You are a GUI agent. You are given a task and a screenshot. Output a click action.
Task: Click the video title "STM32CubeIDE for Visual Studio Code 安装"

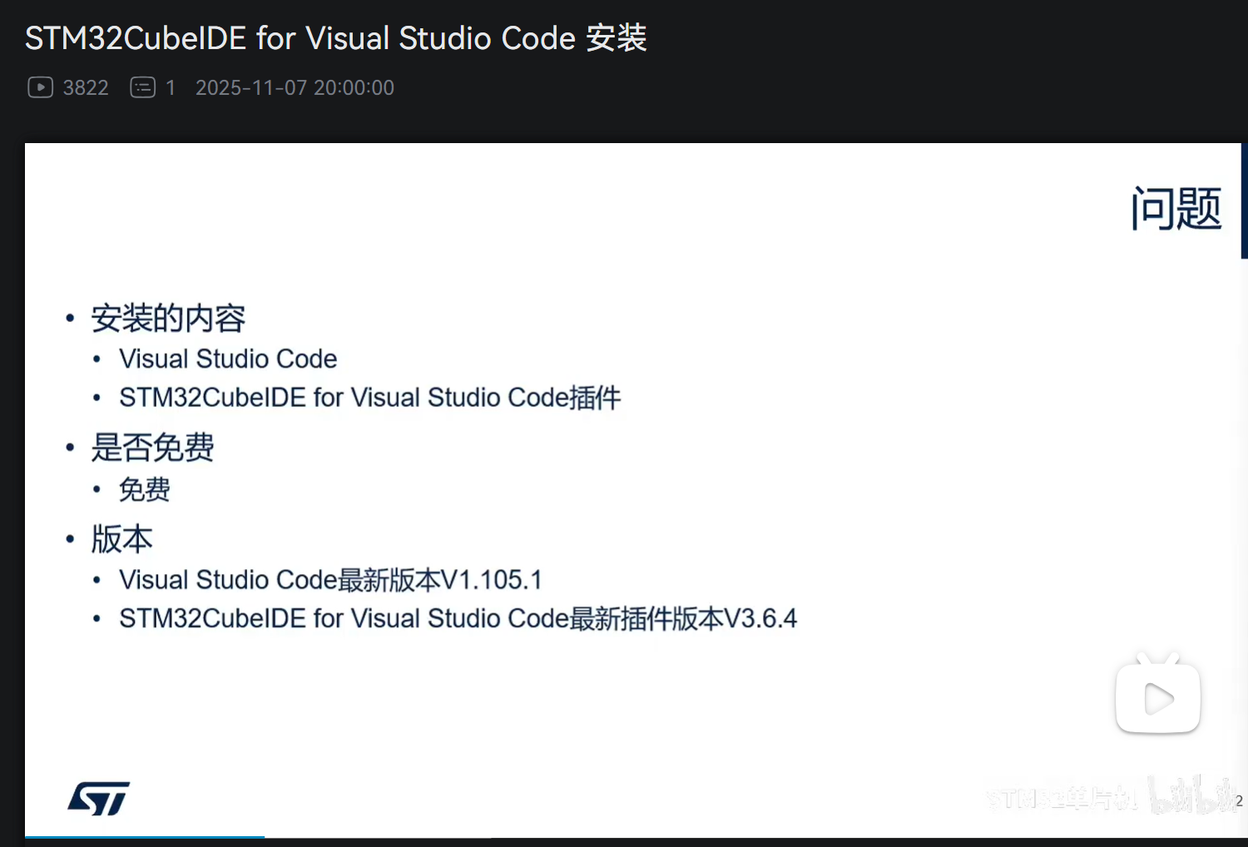point(336,38)
